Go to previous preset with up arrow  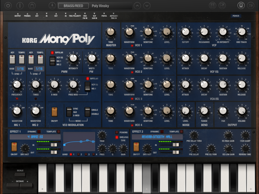[137, 6]
